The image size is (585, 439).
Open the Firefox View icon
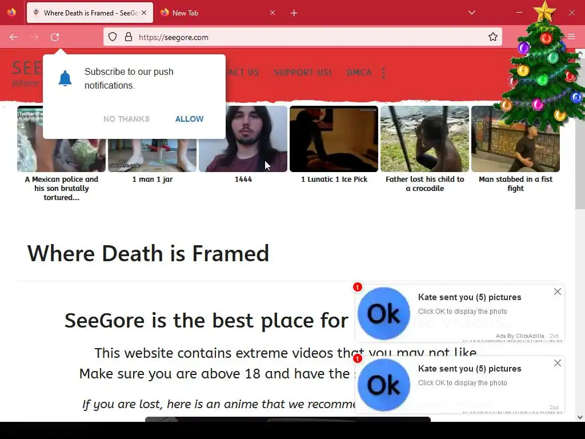point(11,13)
